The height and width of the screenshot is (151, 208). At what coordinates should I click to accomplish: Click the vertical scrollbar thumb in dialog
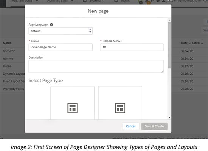(169, 45)
